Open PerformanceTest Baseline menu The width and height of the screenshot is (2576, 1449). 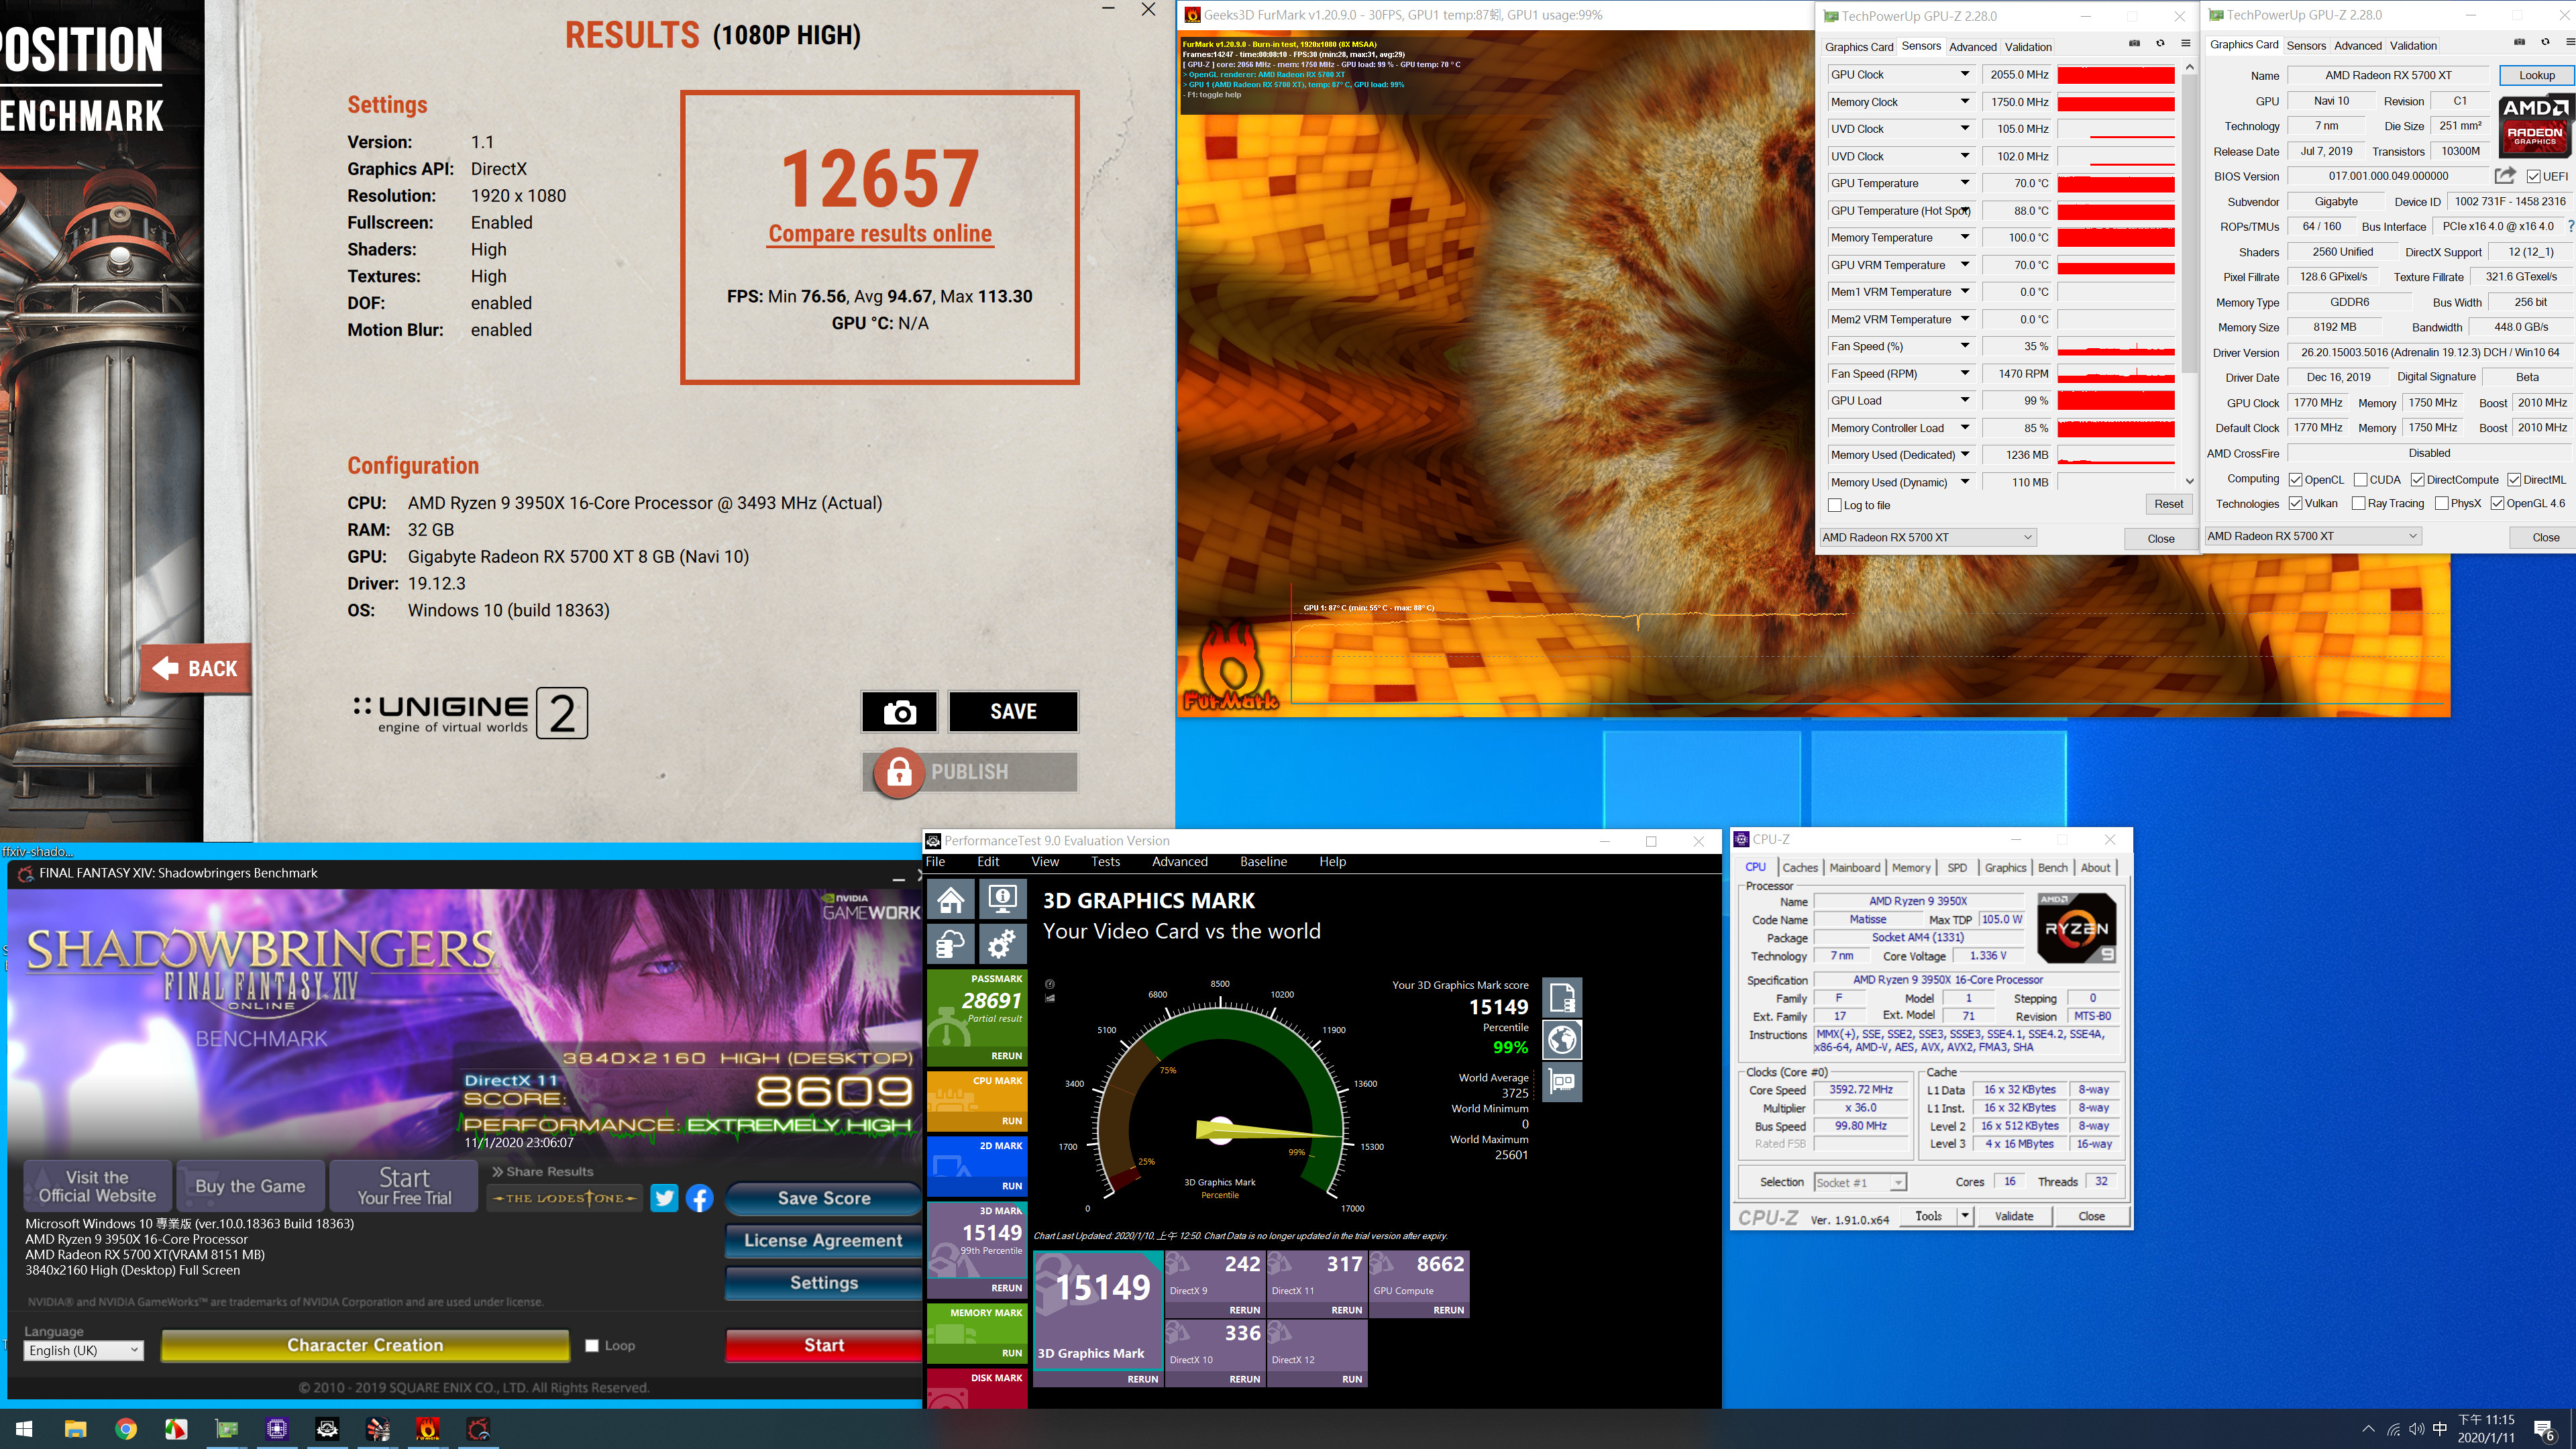pyautogui.click(x=1263, y=862)
